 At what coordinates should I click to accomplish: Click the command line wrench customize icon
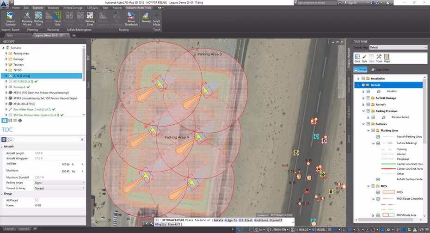[151, 224]
